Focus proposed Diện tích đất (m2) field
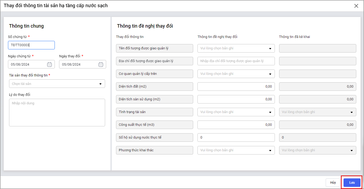 pos(236,87)
